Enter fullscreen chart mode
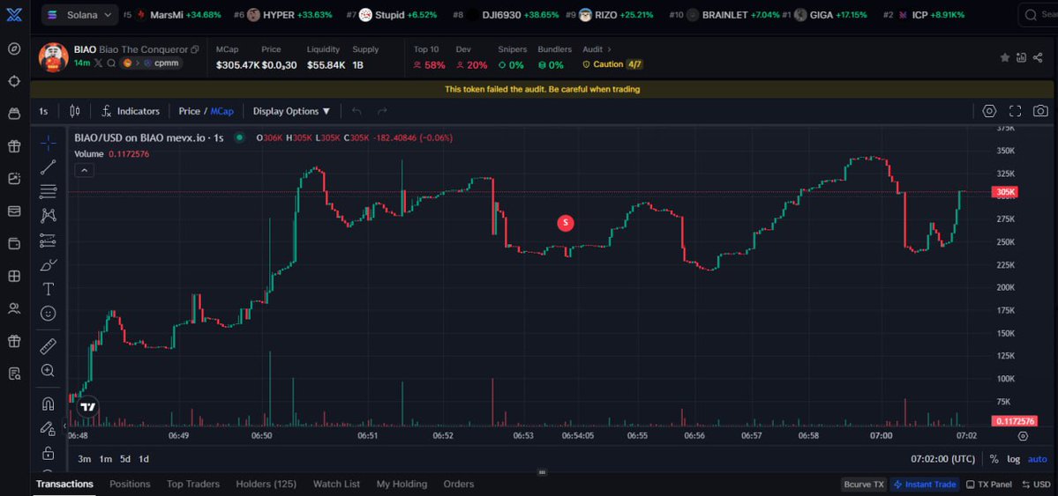Image resolution: width=1058 pixels, height=496 pixels. (1015, 111)
